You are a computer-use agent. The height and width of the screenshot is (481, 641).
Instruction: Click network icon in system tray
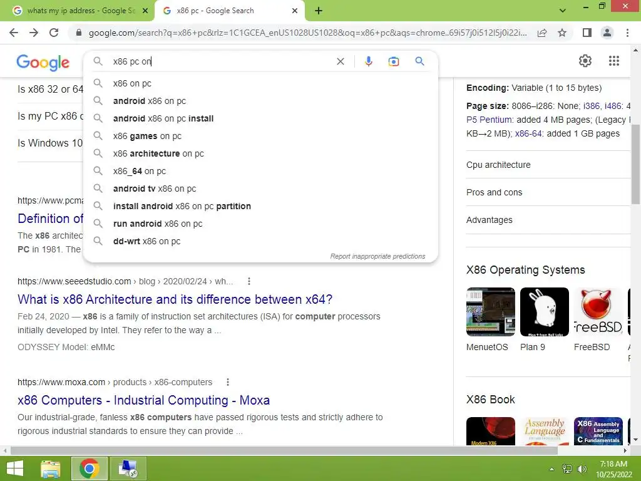[567, 468]
